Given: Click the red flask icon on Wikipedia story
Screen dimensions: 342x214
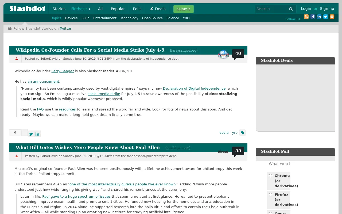Looking at the screenshot, I should point(17,59).
